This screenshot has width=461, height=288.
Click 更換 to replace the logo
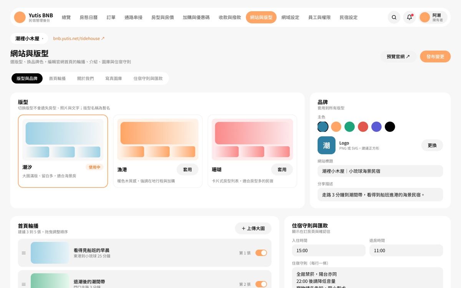pyautogui.click(x=432, y=145)
